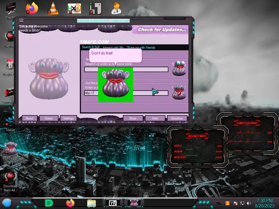Open the TMAFE.COM link

(x=94, y=42)
